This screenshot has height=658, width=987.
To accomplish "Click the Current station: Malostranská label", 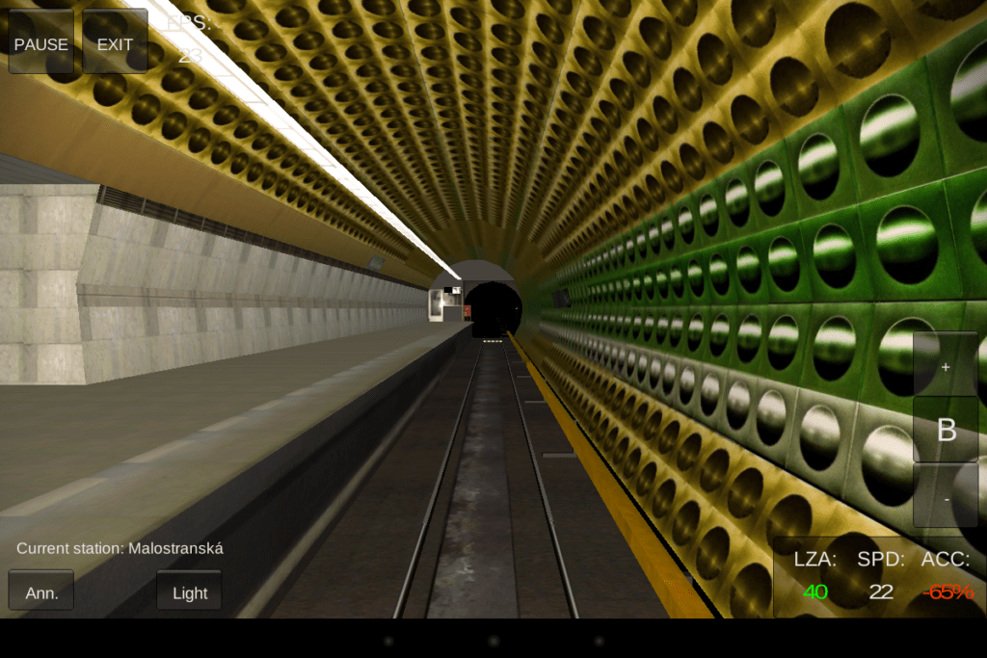I will (x=120, y=548).
